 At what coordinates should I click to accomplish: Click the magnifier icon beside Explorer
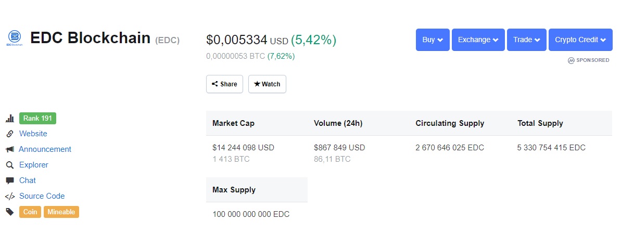coord(10,165)
